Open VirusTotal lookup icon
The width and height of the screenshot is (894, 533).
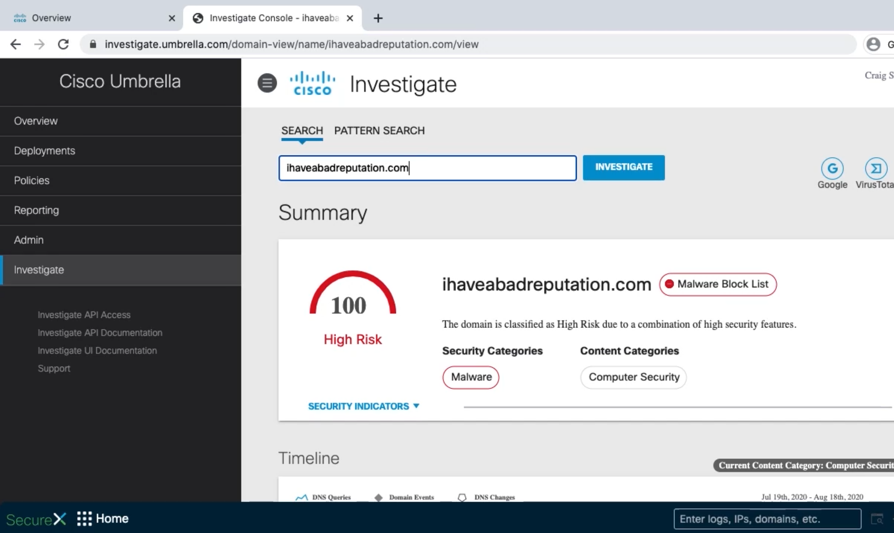pyautogui.click(x=876, y=168)
